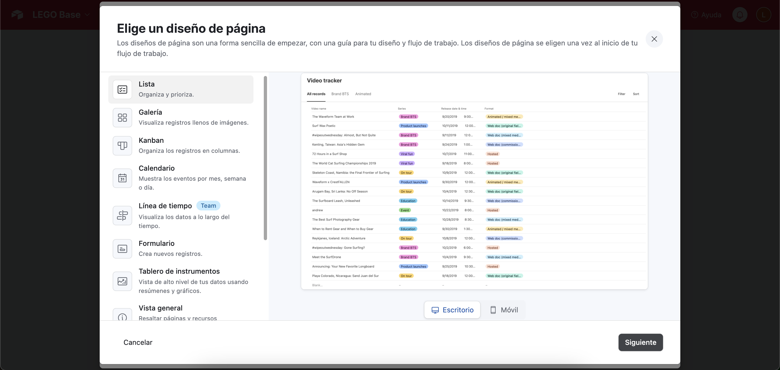Select the Vista general info icon
Screen dimensions: 780x370
click(x=122, y=316)
